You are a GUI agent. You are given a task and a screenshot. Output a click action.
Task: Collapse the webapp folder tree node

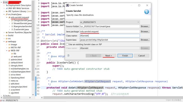coord(4,41)
